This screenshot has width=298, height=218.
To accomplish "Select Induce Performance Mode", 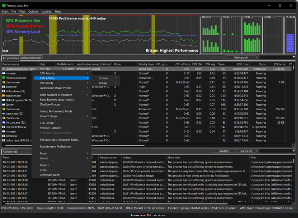I will [56, 111].
